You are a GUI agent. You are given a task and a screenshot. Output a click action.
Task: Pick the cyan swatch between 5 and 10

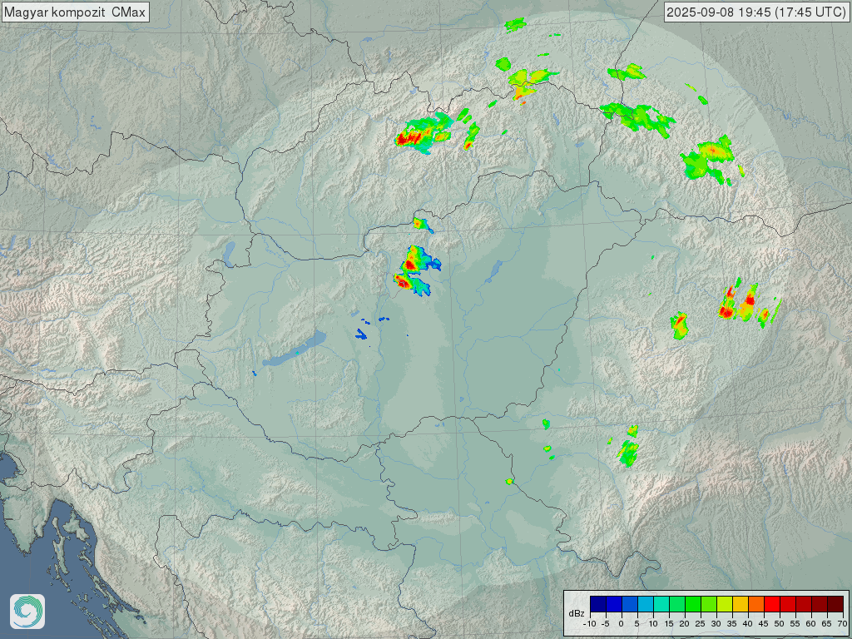646,604
